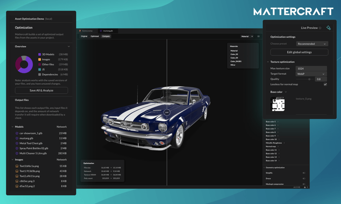This screenshot has height=204, width=341.
Task: Click the Save All & Analyze button
Action: pos(41,91)
